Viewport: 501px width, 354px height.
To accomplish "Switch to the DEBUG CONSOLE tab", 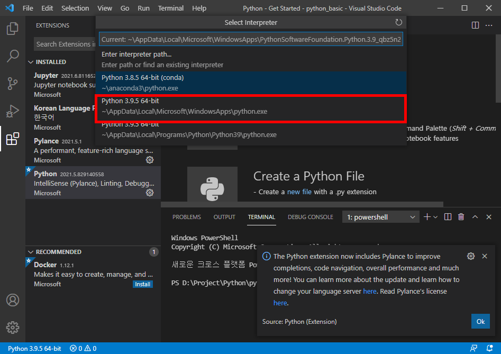I will tap(310, 217).
